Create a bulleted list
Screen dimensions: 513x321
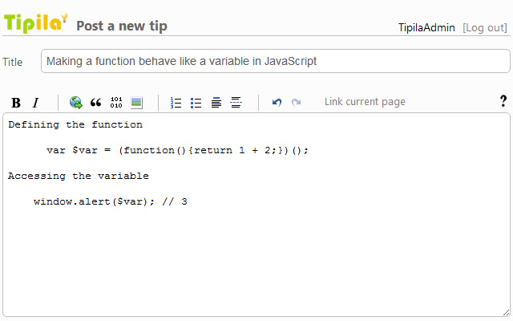(x=196, y=103)
